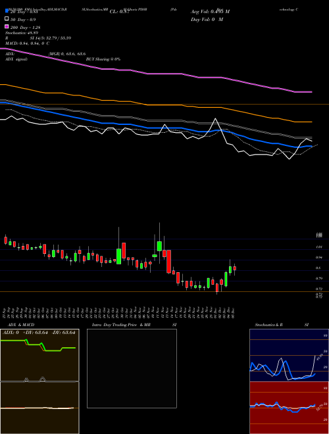Click the 'Stochastics: 48.89' readout

click(x=22, y=33)
